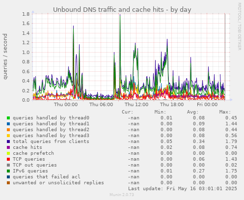Viewport: 244px width, 200px height.
Task: Click the TCP queries red swatch
Action: [8, 159]
